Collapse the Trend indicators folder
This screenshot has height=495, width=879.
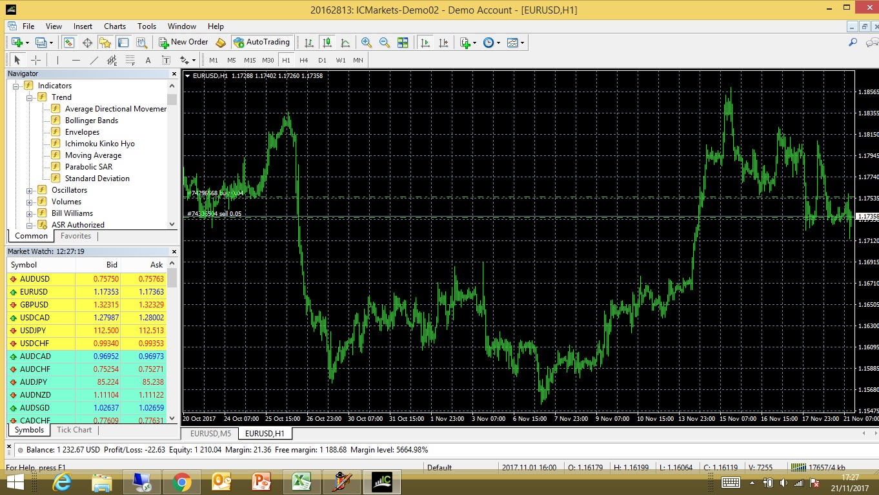pyautogui.click(x=30, y=97)
